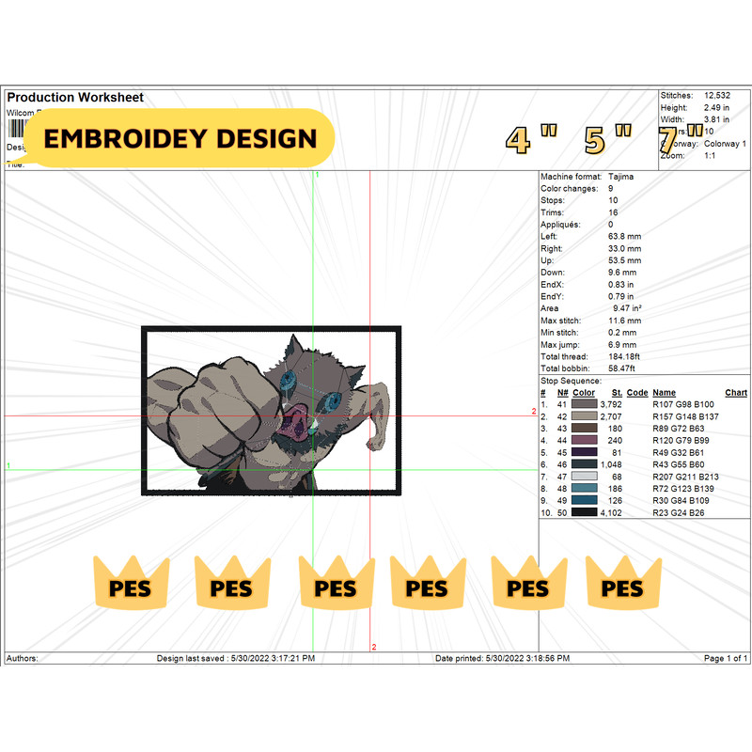Click the fourth PES crown icon

tap(428, 585)
